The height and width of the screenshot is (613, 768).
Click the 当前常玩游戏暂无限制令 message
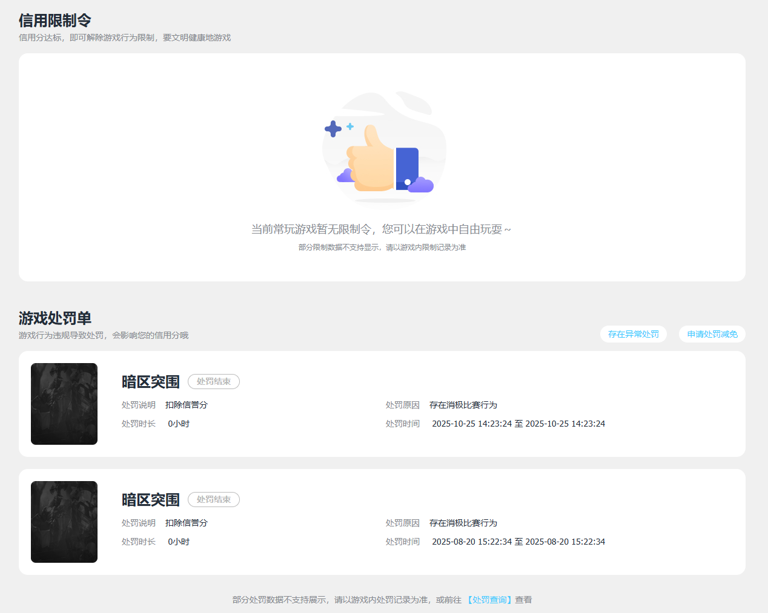pos(382,229)
